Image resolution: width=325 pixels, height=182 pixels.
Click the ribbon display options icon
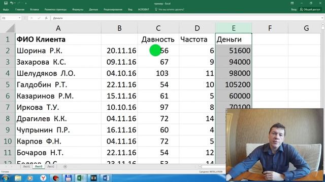click(x=292, y=3)
